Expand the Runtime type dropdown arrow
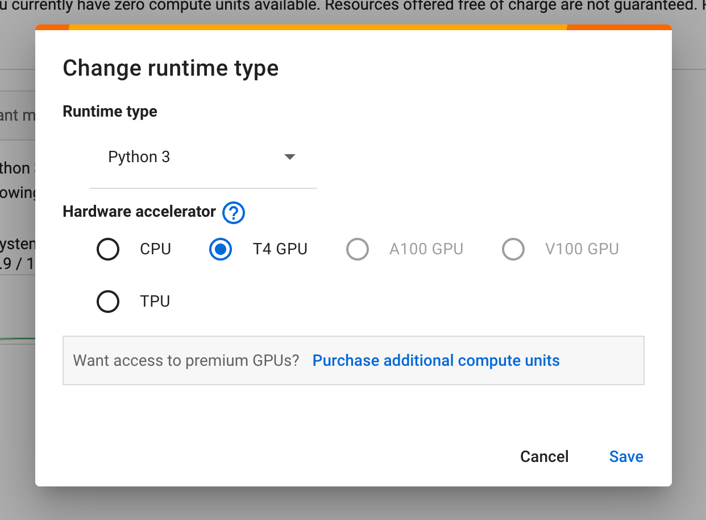 (290, 157)
